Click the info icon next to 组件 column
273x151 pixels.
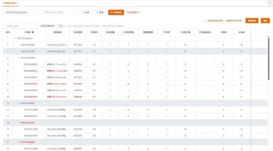33,32
